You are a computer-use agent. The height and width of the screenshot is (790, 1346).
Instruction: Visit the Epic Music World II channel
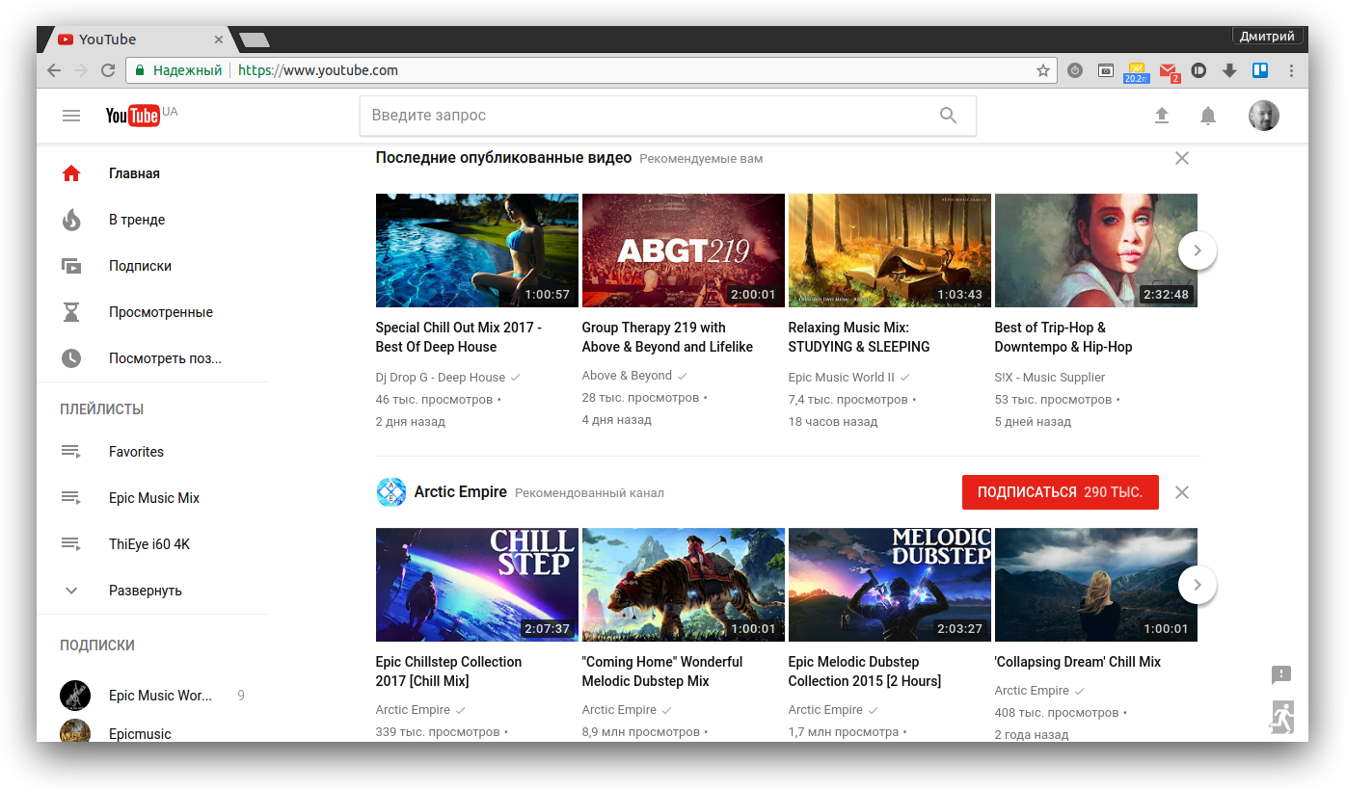click(x=842, y=378)
